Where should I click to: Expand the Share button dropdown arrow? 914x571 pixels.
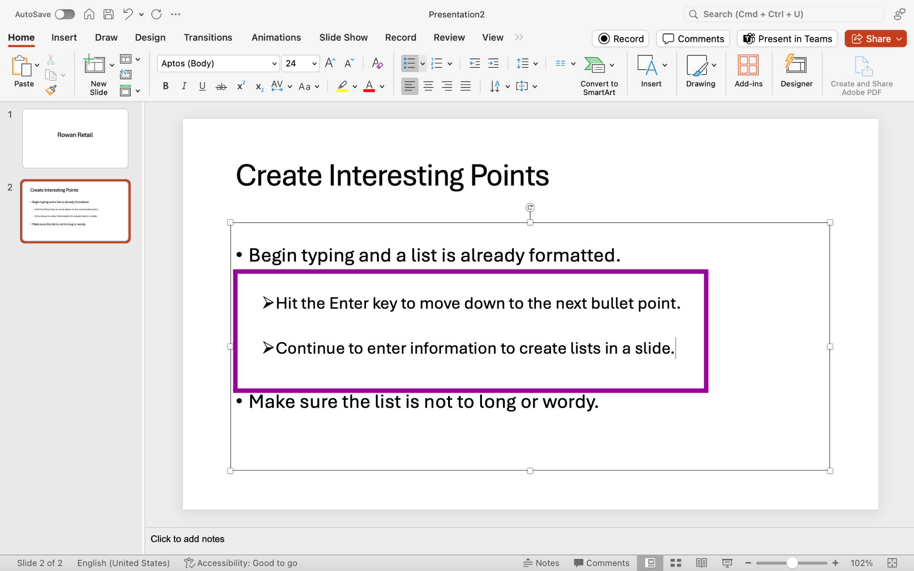pos(899,39)
